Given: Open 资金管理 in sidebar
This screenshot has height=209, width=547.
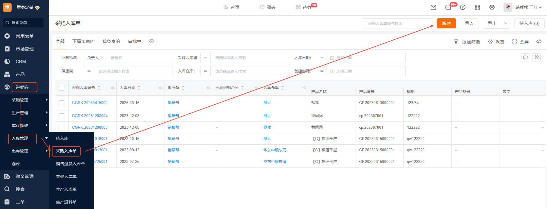Looking at the screenshot, I should point(24,176).
